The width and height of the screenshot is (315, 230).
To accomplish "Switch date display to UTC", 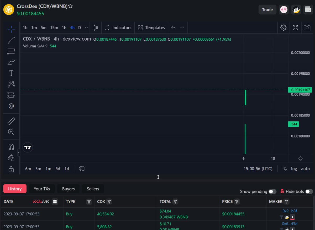I will point(46,202).
